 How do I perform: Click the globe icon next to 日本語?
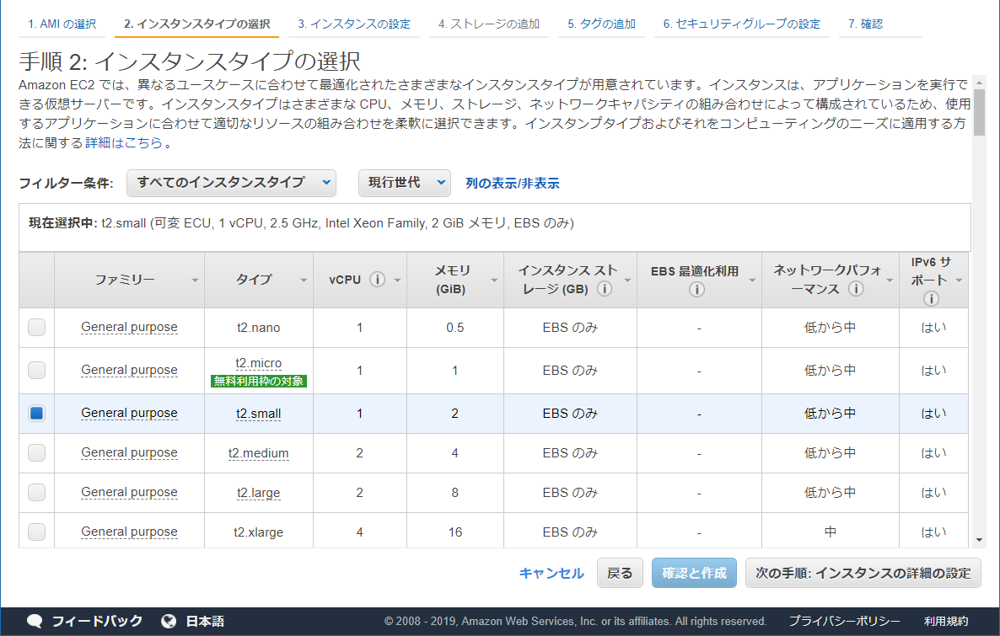pyautogui.click(x=166, y=621)
